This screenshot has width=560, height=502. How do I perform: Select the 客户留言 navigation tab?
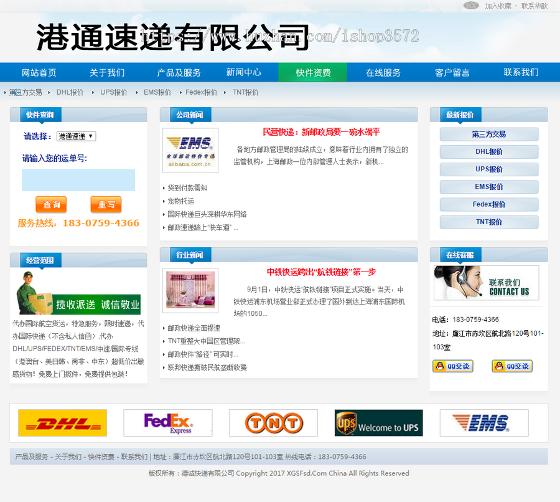click(454, 72)
